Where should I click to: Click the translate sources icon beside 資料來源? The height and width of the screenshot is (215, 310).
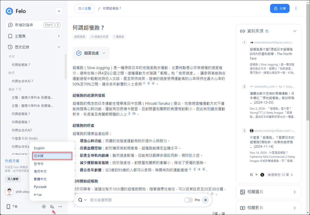(267, 31)
